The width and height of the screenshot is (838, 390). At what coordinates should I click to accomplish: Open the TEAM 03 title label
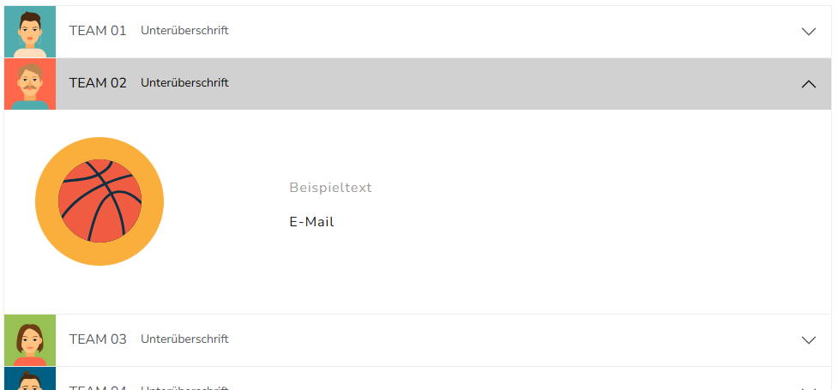(x=98, y=339)
